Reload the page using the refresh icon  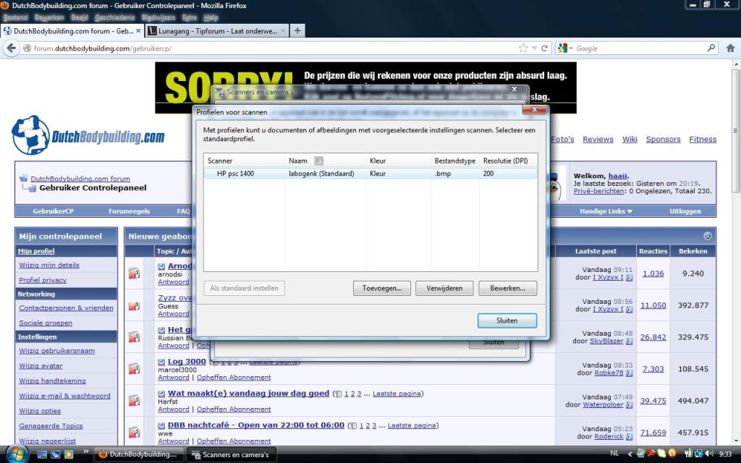(544, 48)
